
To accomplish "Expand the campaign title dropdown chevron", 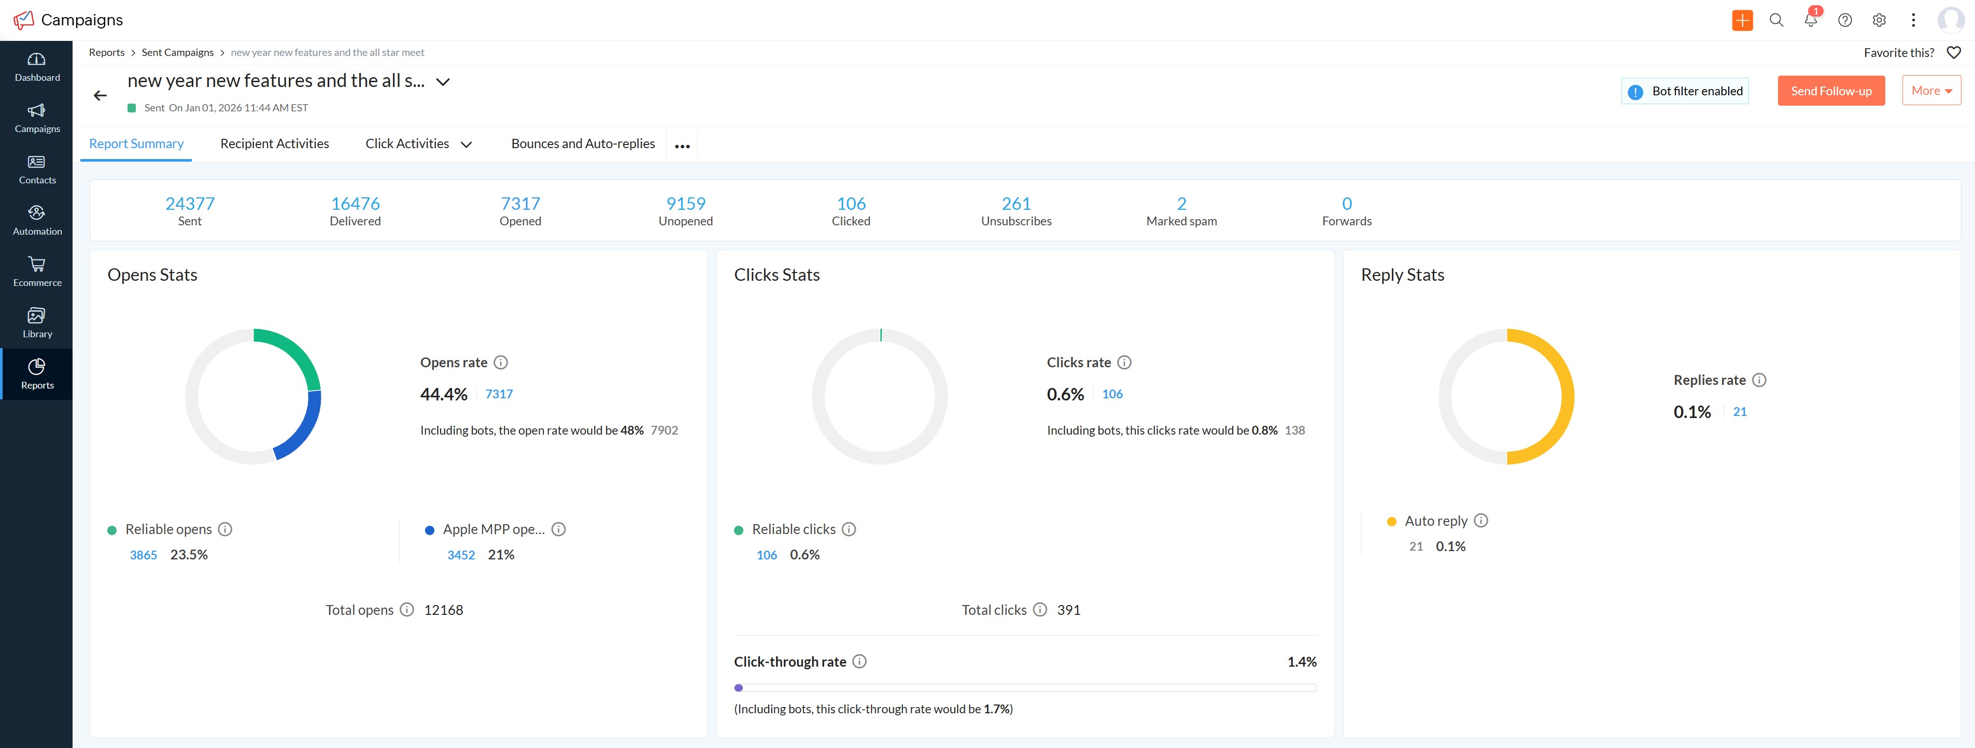I will pos(442,81).
